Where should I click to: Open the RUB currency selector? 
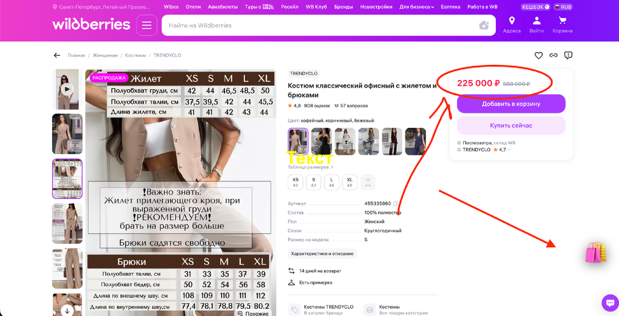(563, 7)
